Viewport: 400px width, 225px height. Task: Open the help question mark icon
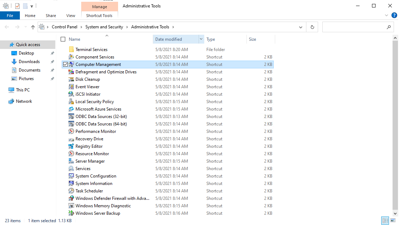tap(394, 16)
